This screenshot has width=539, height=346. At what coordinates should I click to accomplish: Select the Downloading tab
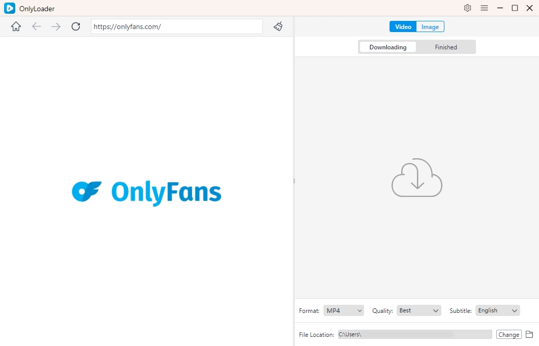(x=388, y=47)
